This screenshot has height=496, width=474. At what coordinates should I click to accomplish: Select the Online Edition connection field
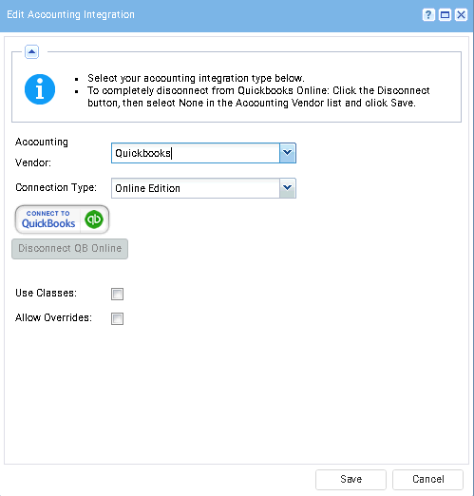pos(196,188)
